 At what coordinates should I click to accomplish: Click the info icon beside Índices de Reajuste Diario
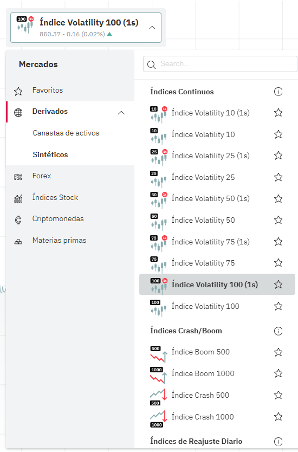[x=278, y=441]
